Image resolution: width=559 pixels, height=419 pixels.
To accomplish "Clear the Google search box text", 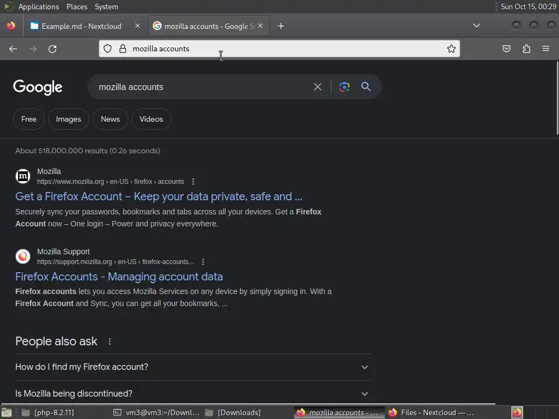I will click(x=317, y=87).
